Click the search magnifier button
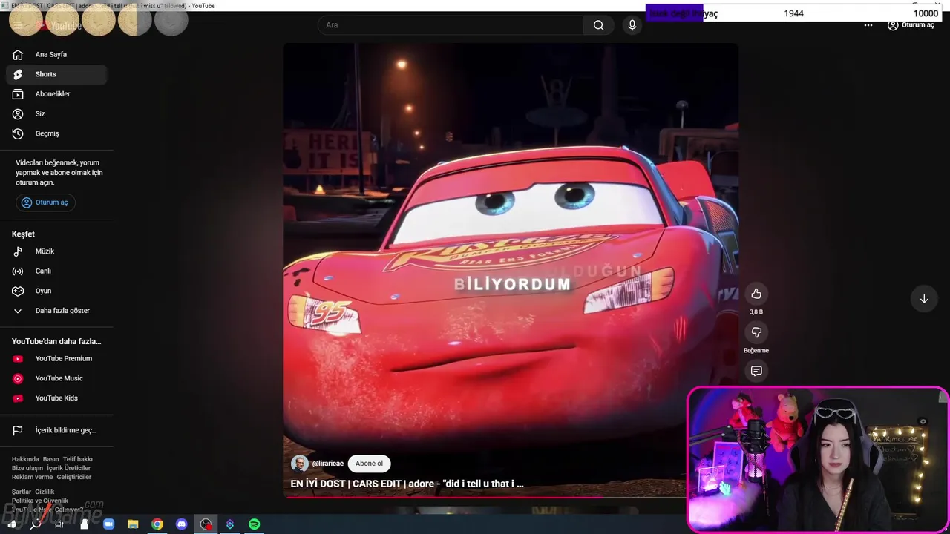 click(598, 25)
